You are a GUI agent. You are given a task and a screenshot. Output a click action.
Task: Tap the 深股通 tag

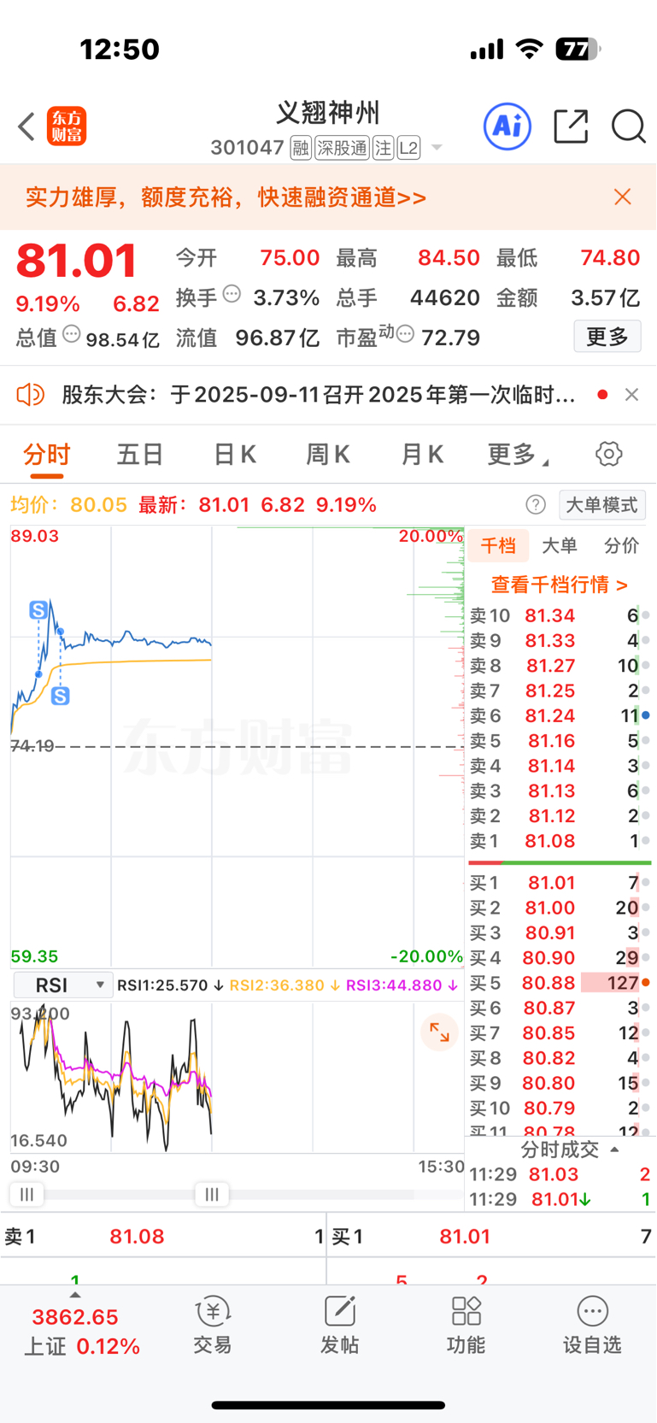pyautogui.click(x=342, y=148)
